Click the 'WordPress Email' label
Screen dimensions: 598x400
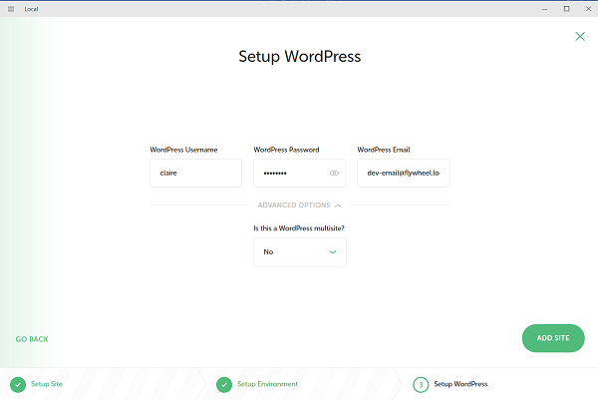pos(384,150)
